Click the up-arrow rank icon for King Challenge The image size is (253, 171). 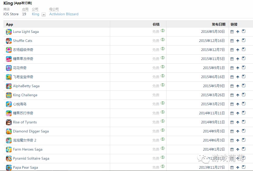237,95
